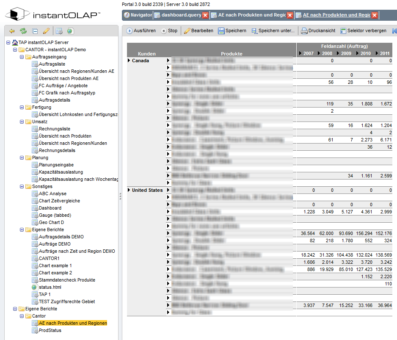The width and height of the screenshot is (397, 340).
Task: Click the Produkte column header
Action: (x=232, y=54)
